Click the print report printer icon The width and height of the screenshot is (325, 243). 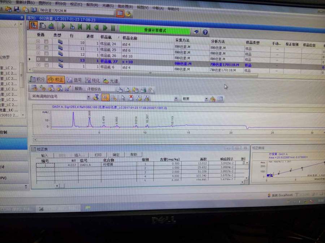[x=143, y=90]
